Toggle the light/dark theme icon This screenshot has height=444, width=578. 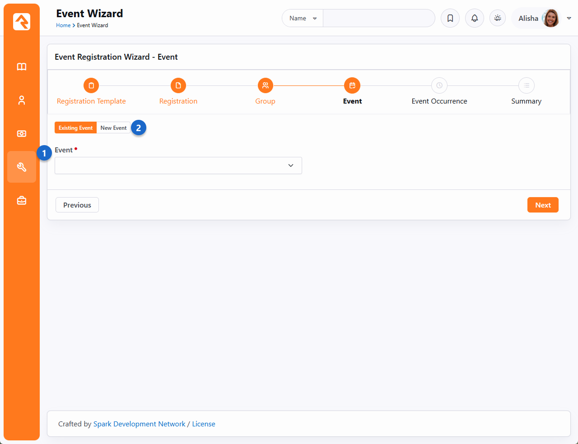tap(498, 18)
